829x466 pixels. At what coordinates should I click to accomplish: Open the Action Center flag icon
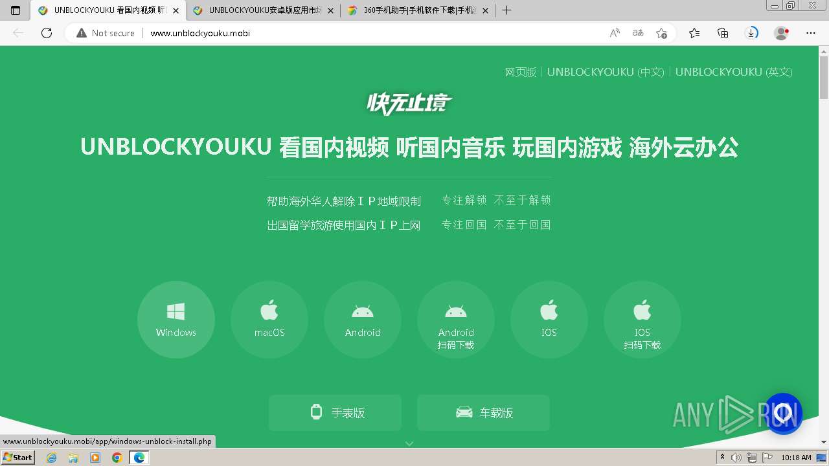click(767, 458)
